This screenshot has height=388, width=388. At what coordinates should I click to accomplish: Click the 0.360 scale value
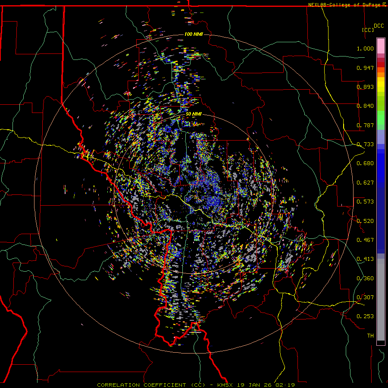click(x=365, y=278)
